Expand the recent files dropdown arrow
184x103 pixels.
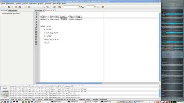click(12, 7)
